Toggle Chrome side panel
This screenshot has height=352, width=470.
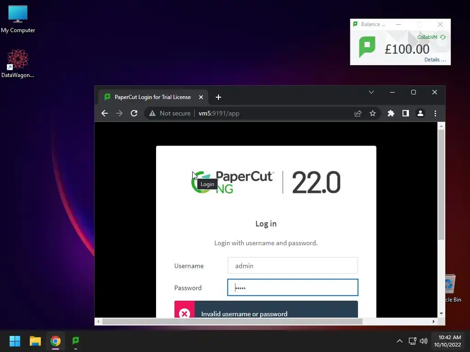406,113
